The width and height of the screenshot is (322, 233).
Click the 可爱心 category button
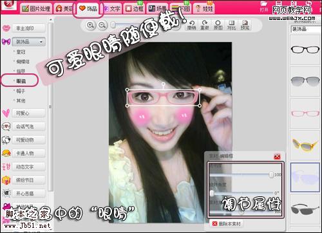point(28,113)
